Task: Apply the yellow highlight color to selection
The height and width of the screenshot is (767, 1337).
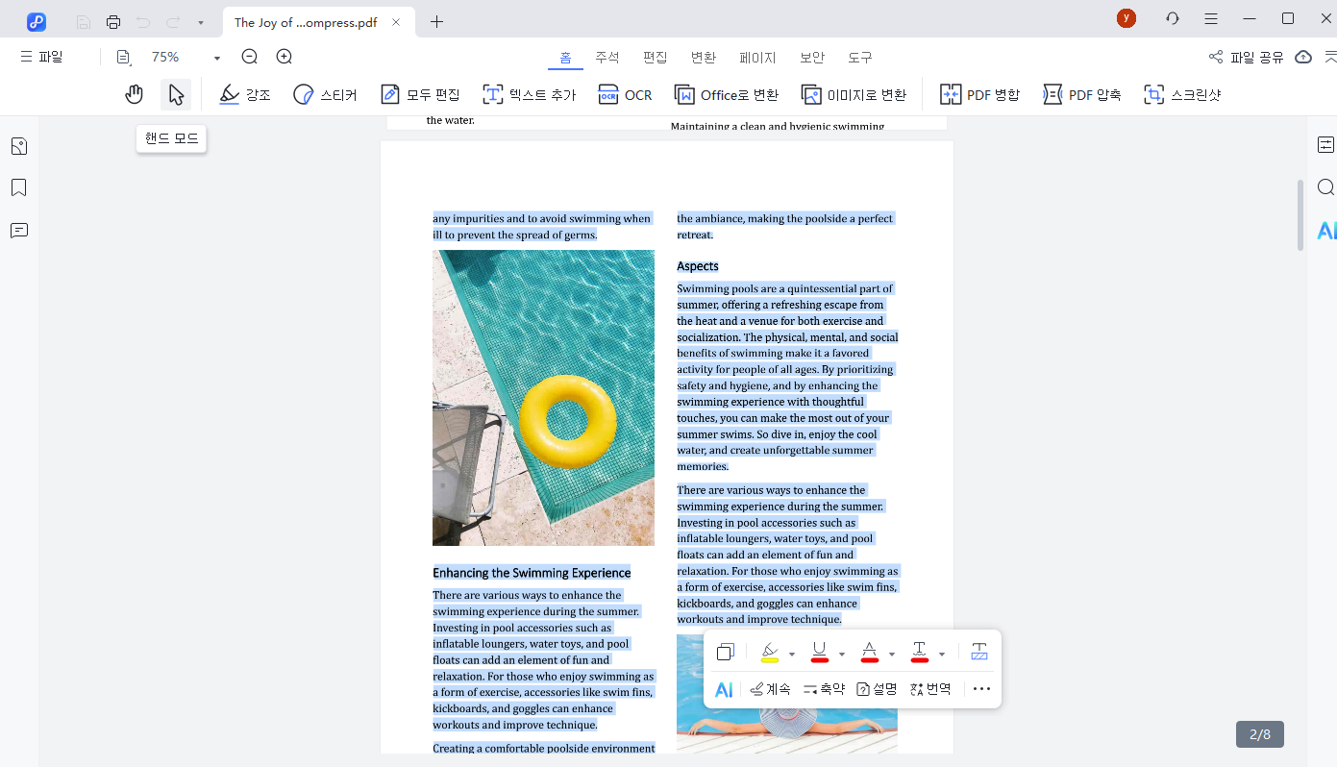Action: (x=769, y=653)
